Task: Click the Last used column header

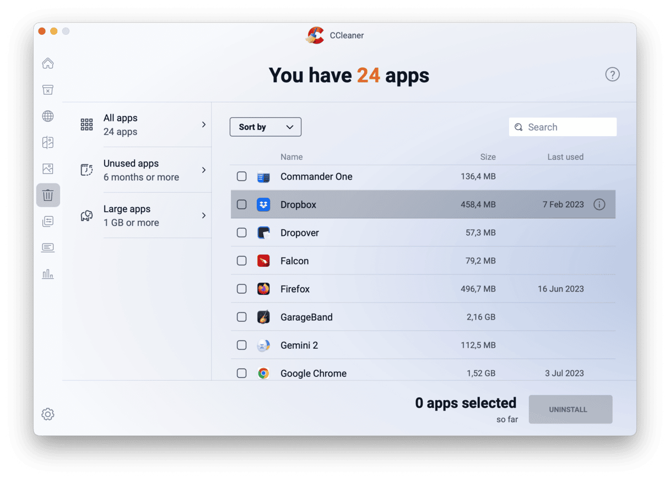Action: point(565,157)
